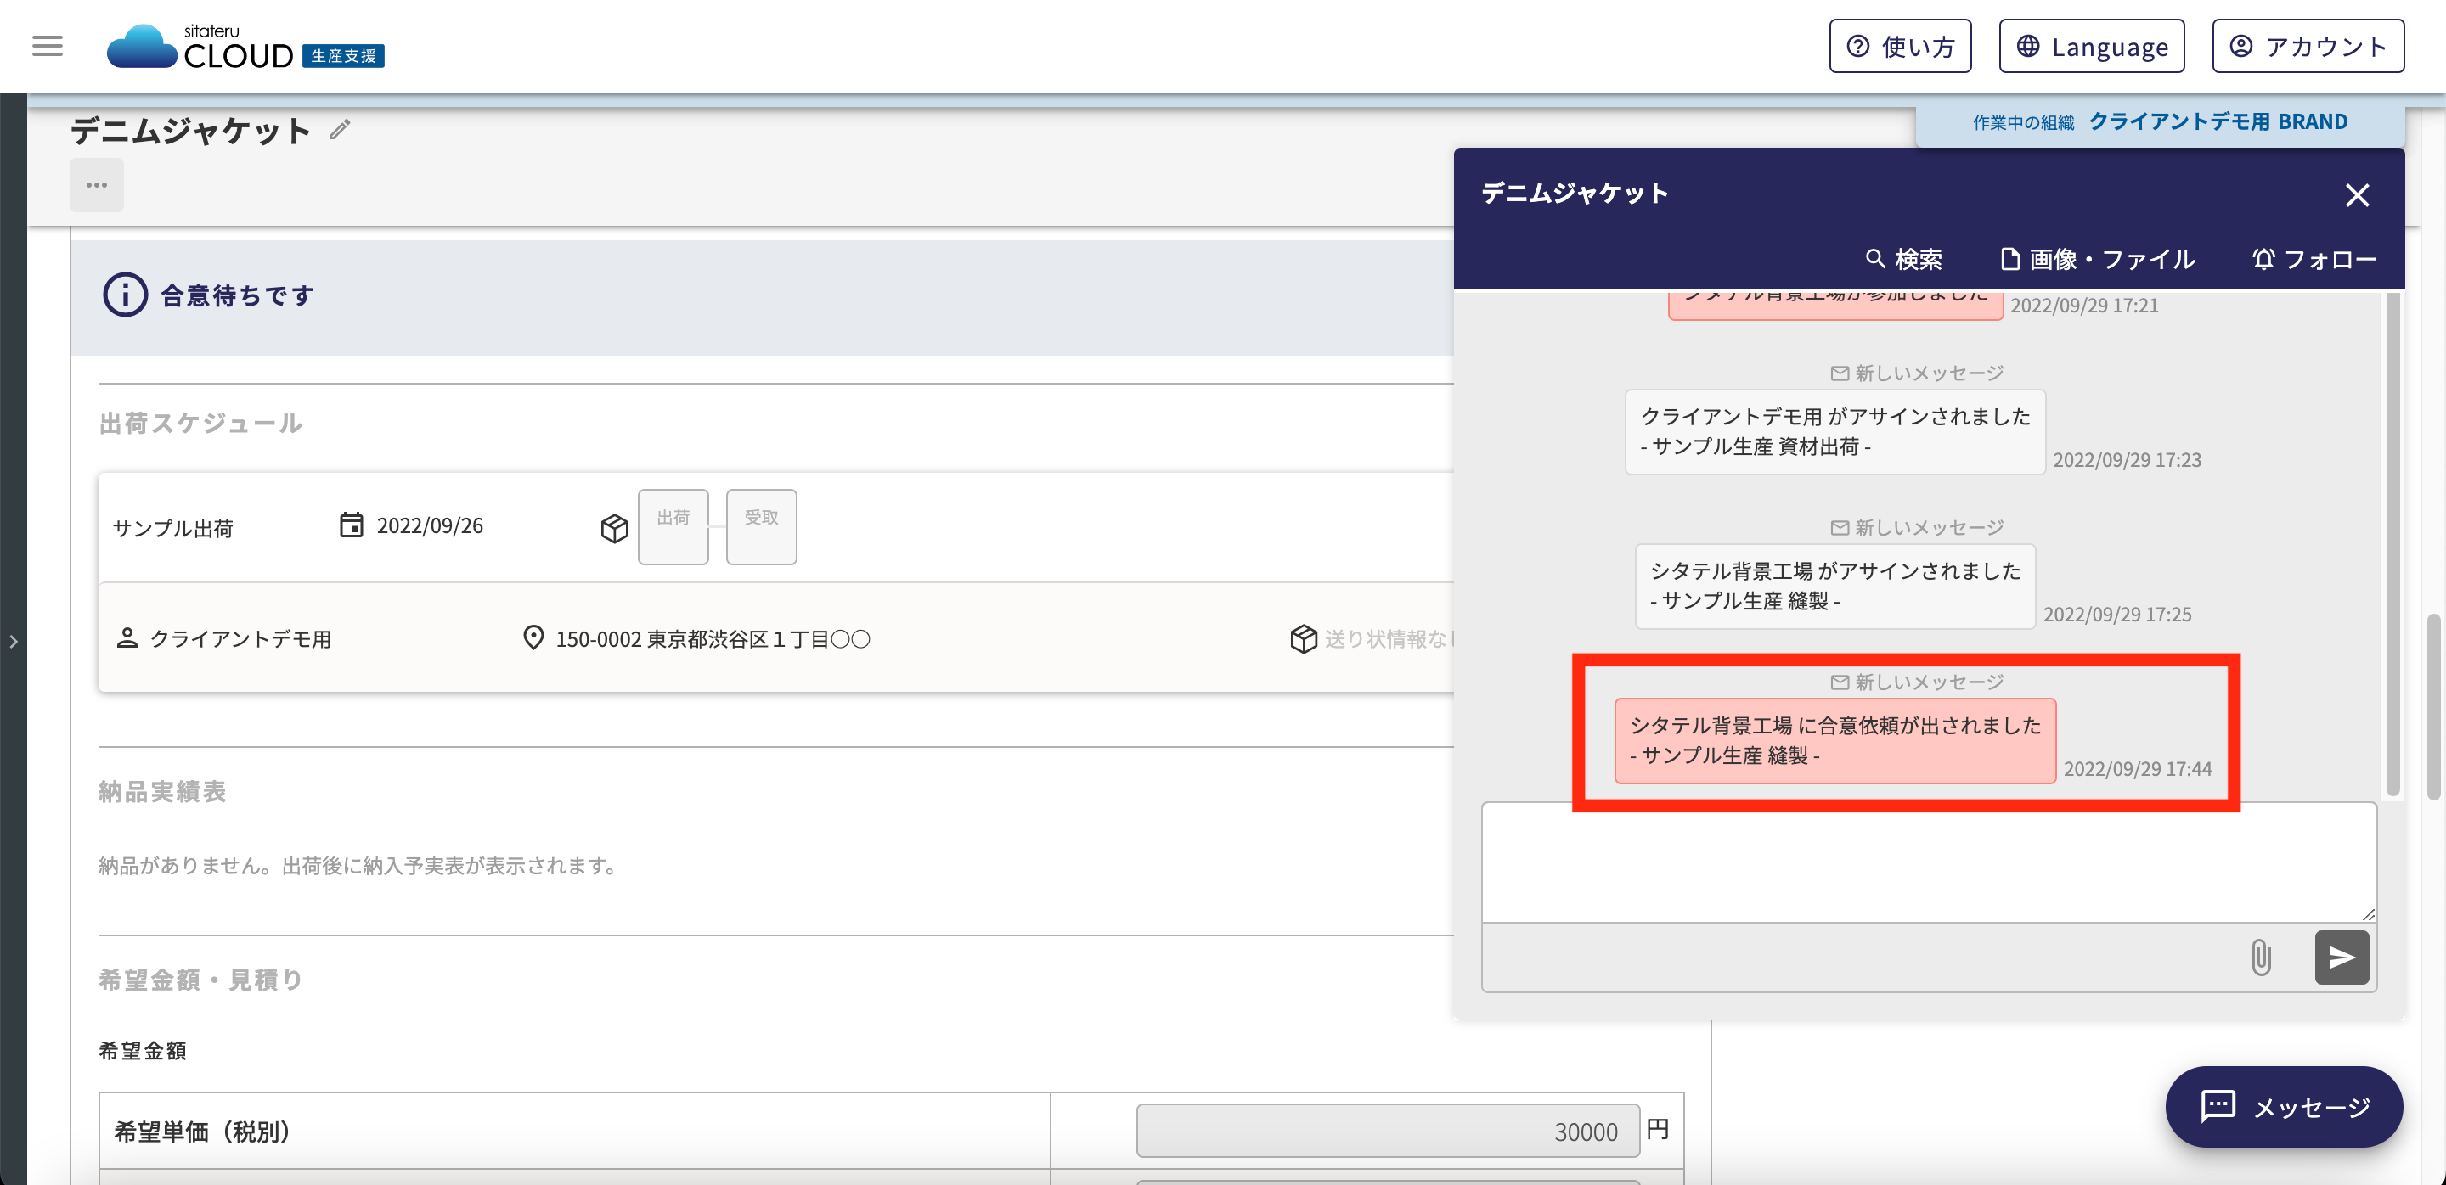This screenshot has height=1185, width=2446.
Task: Click the location pin icon by the address
Action: tap(533, 637)
